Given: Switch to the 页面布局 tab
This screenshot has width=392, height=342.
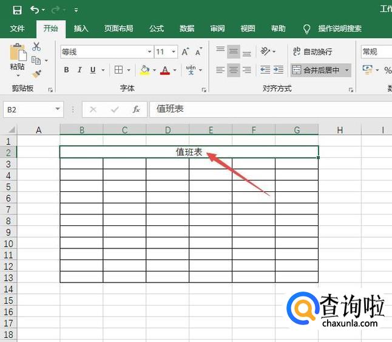Looking at the screenshot, I should point(119,29).
